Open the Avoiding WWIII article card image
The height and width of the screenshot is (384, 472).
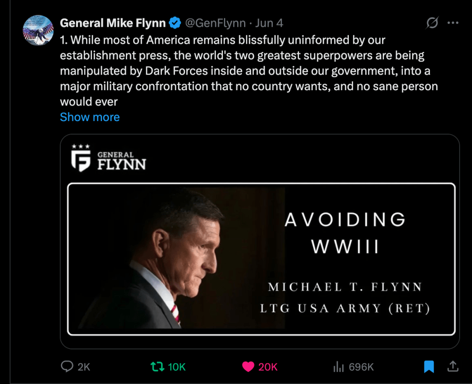click(x=261, y=259)
